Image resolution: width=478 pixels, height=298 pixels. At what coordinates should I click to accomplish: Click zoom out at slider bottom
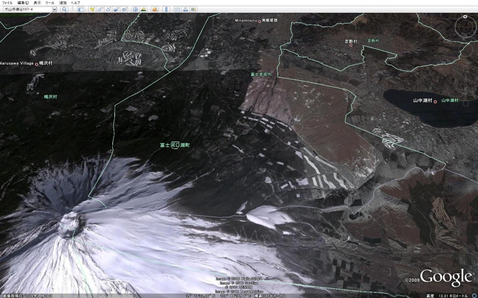pyautogui.click(x=465, y=104)
